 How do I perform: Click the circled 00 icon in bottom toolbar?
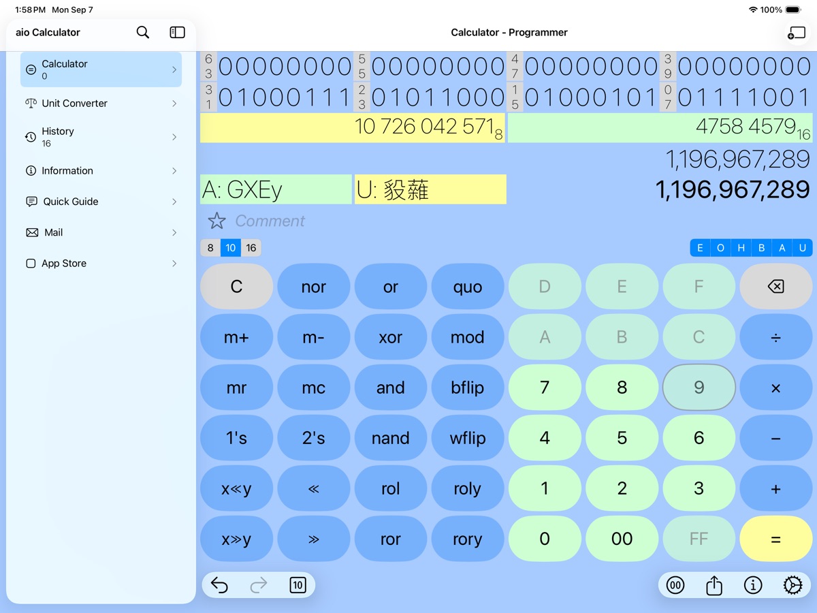point(675,585)
